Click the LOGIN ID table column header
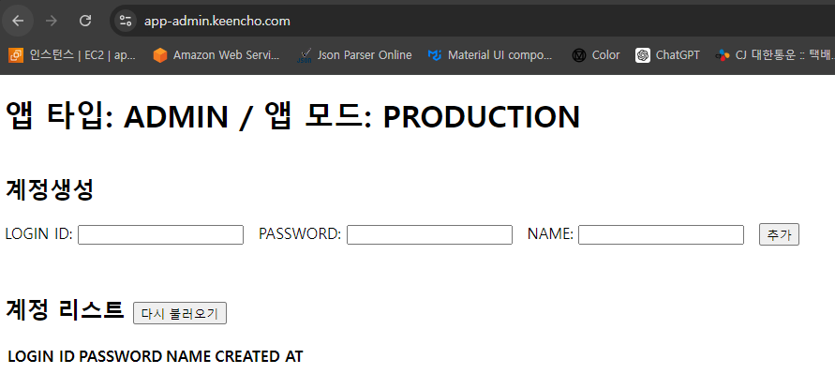 (x=41, y=356)
